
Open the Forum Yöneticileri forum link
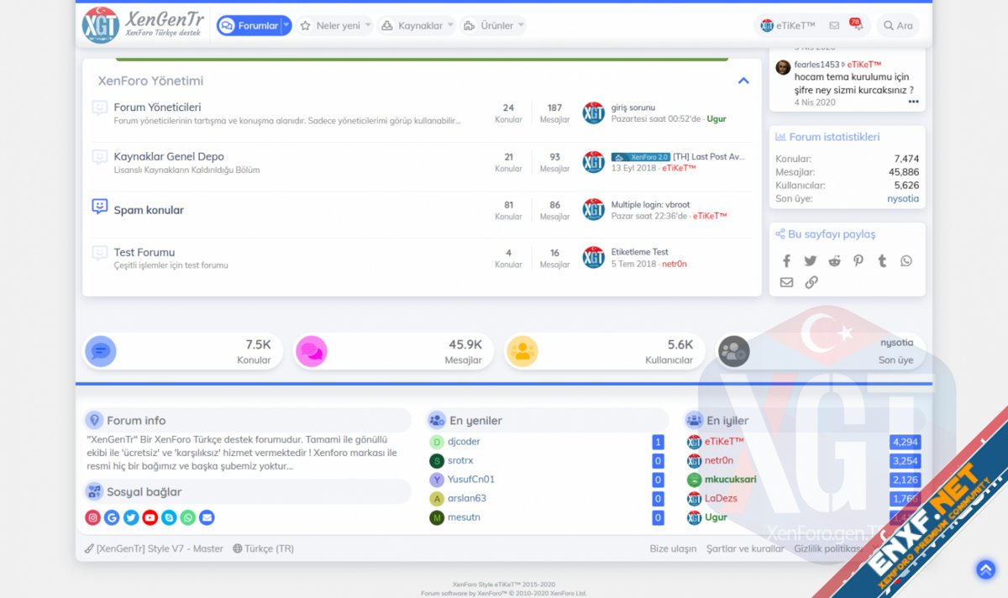[x=157, y=108]
